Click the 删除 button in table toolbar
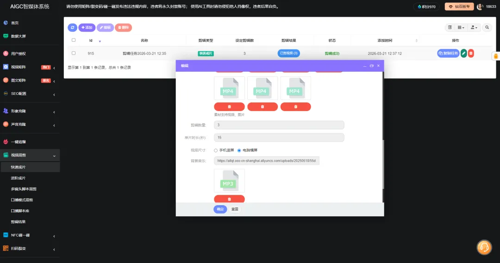This screenshot has width=500, height=263. tap(124, 27)
